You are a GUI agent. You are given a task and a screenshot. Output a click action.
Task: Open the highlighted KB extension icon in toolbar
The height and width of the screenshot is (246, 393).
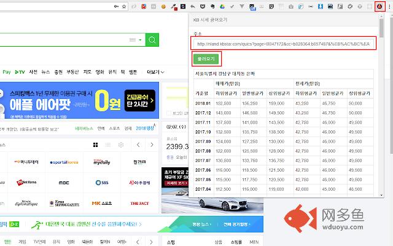[379, 6]
